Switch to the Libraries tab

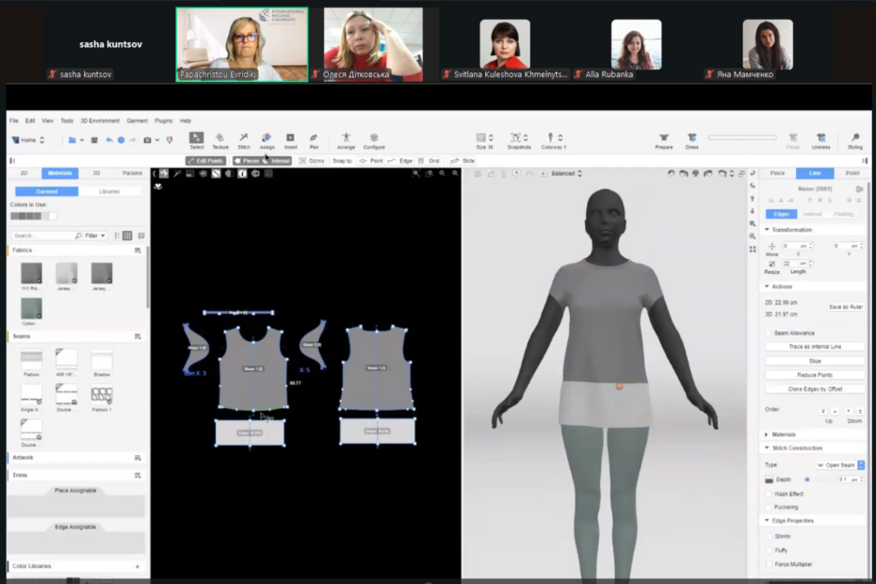[x=108, y=191]
